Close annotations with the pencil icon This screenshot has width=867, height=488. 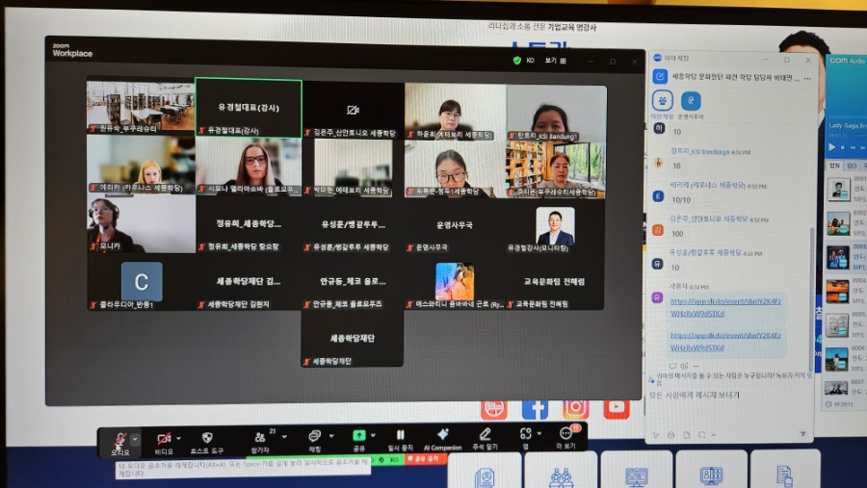[x=485, y=434]
